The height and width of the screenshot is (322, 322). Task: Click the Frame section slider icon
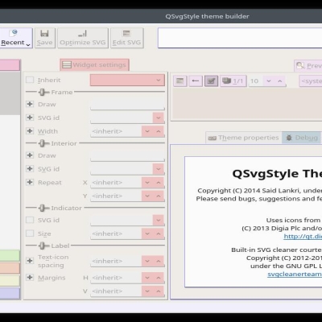[43, 93]
